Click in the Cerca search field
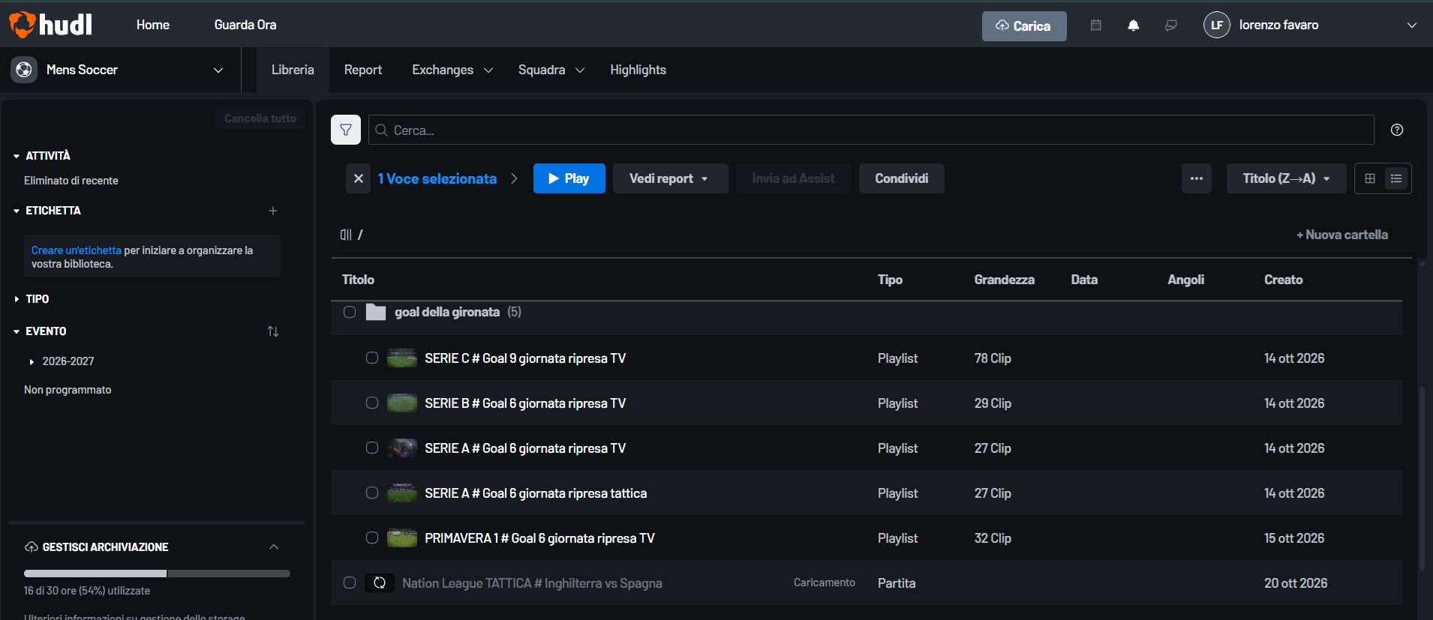 871,130
